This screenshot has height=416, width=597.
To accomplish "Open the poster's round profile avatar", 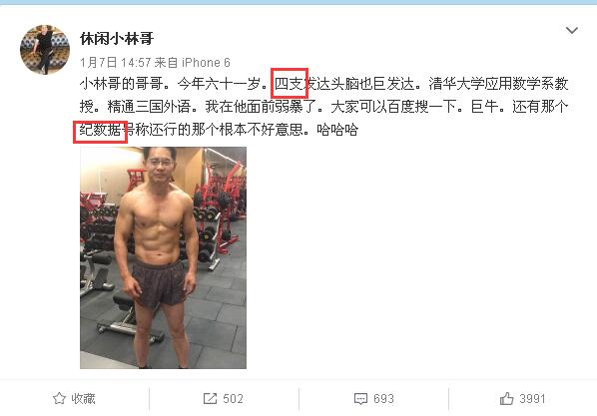I will tap(45, 49).
